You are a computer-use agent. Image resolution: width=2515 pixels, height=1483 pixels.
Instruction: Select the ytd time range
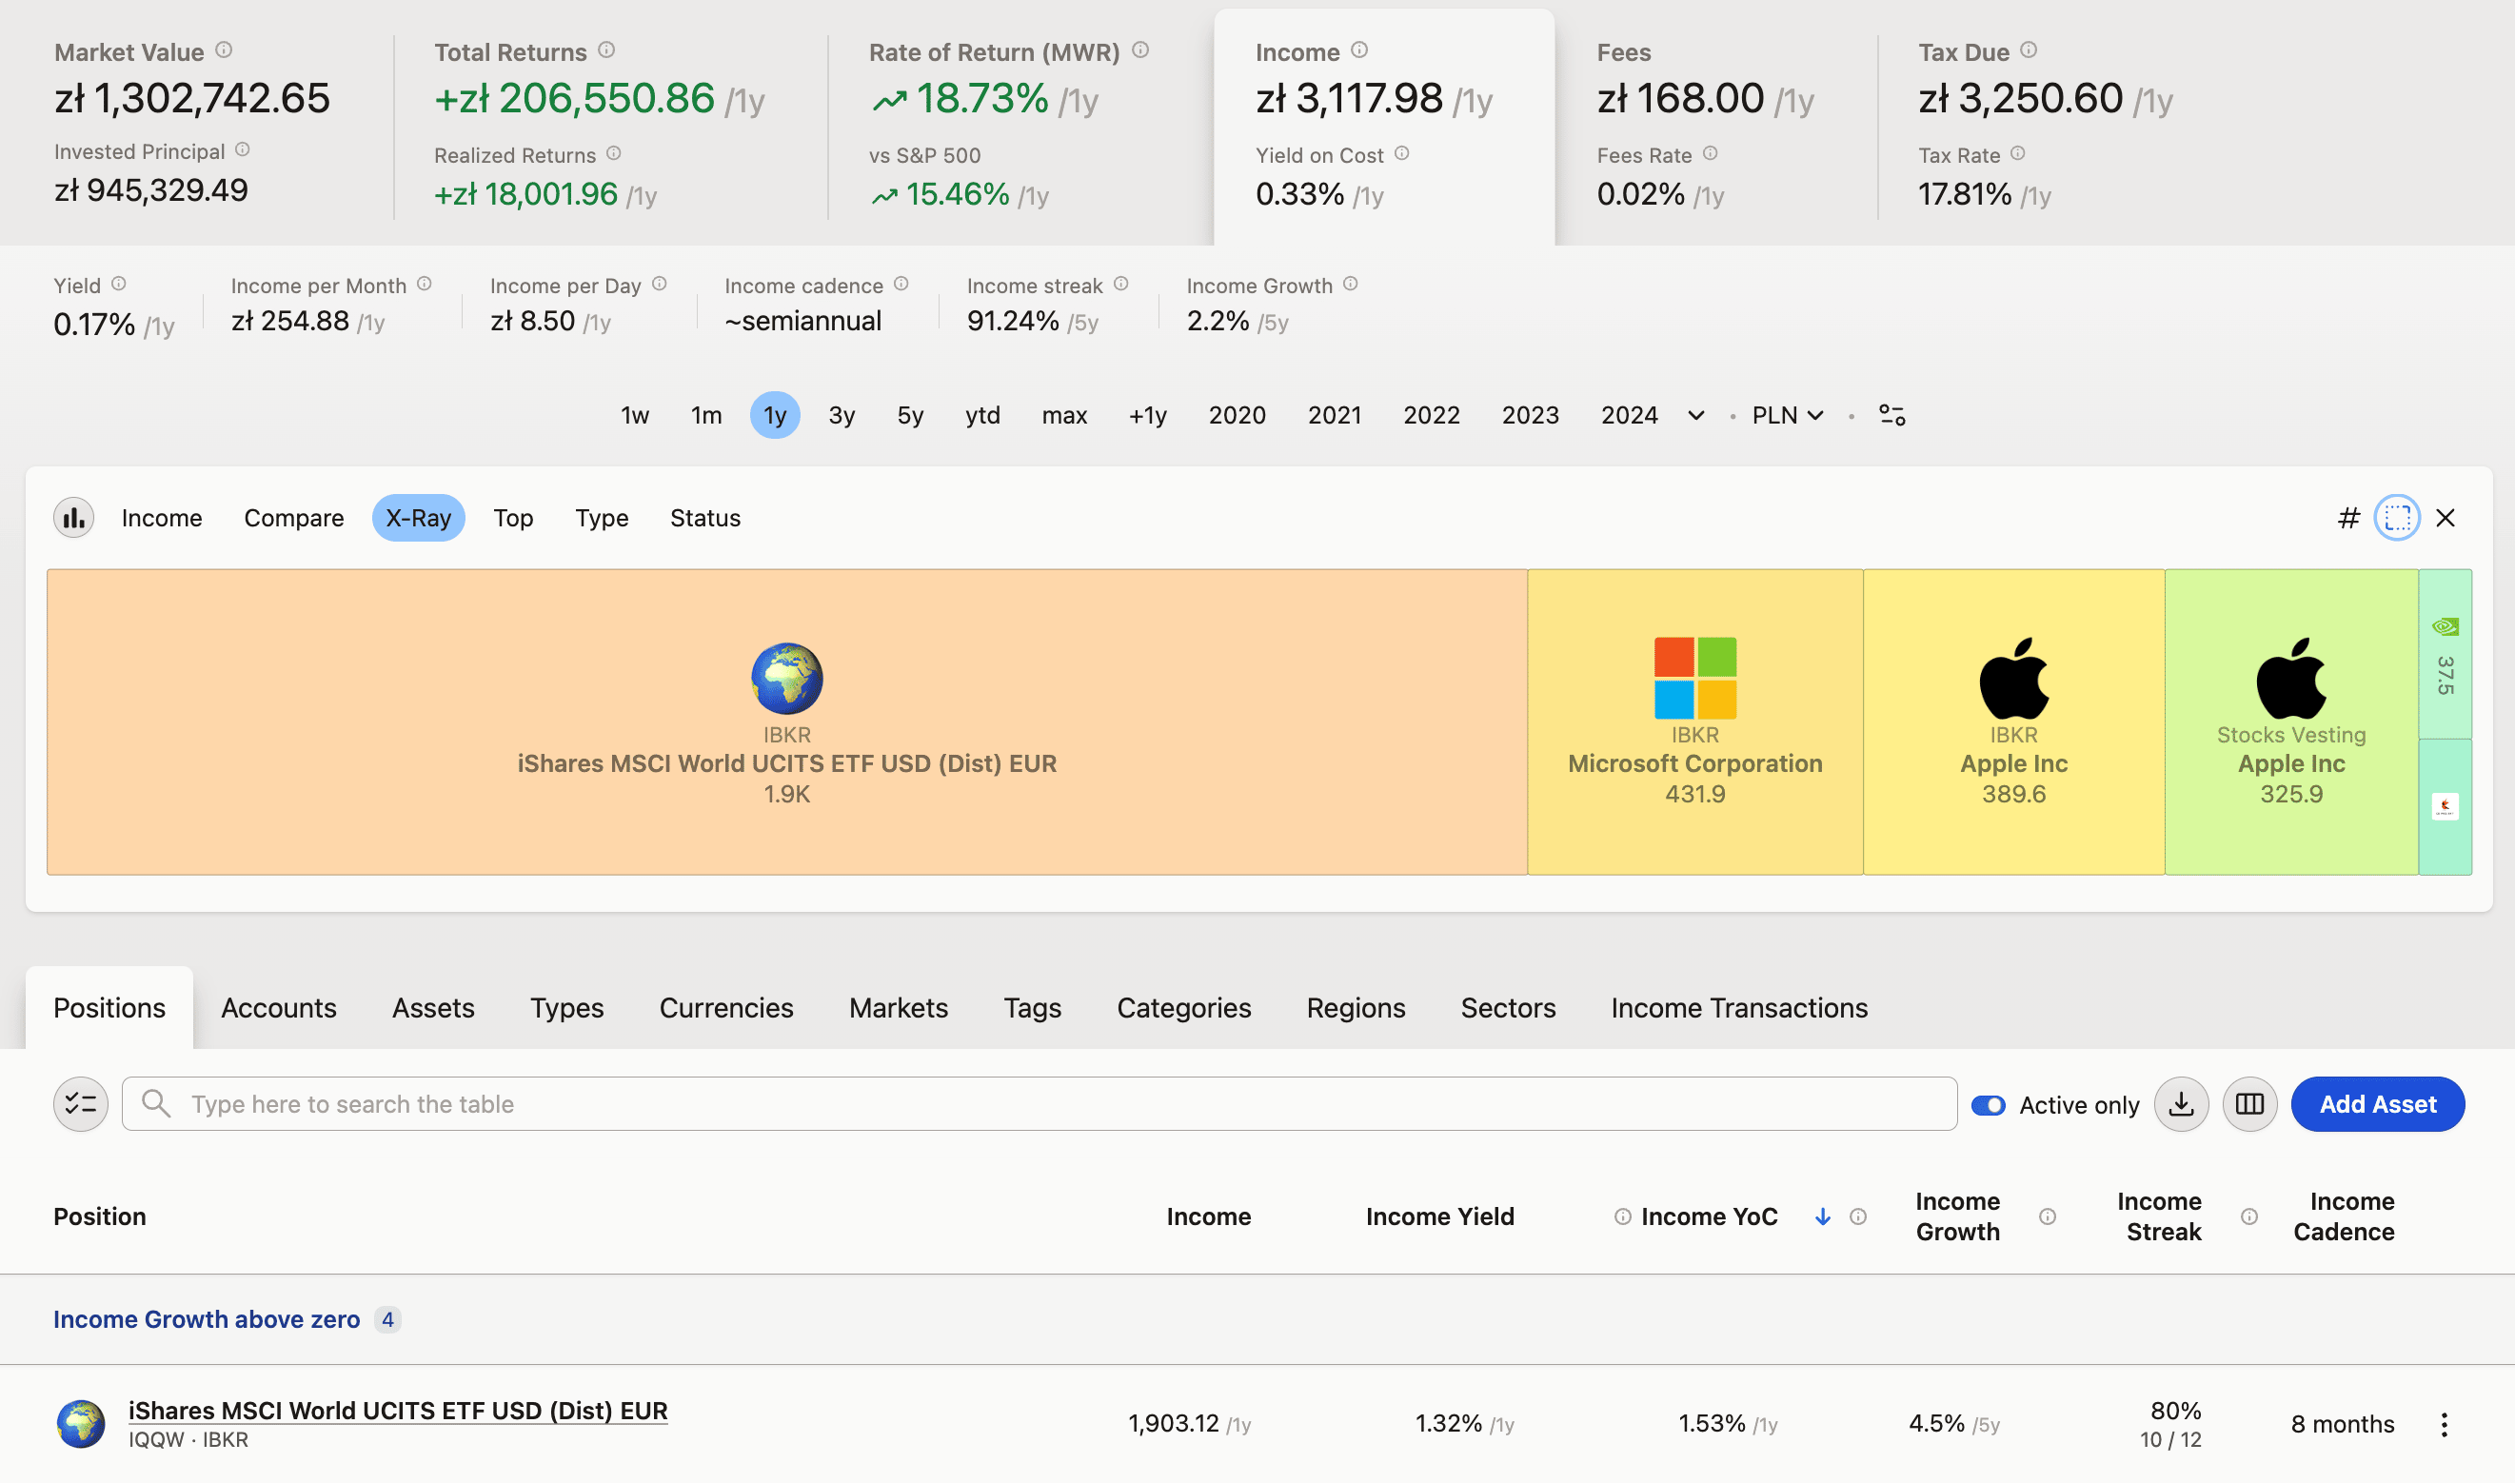[x=983, y=415]
